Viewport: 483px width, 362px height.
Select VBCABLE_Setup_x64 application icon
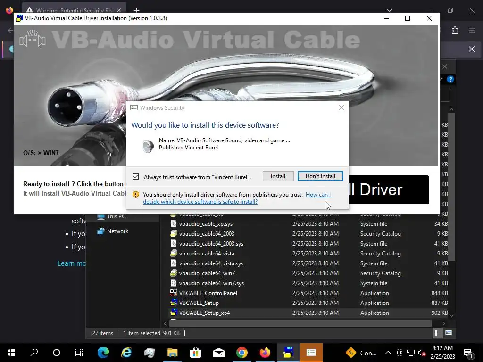(x=174, y=313)
